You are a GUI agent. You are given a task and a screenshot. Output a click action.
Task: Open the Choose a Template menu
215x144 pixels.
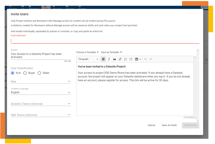pos(87,52)
